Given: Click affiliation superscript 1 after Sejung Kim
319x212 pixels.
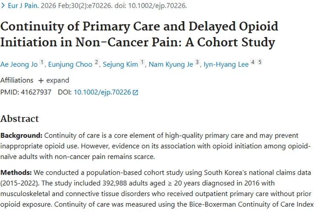Looking at the screenshot, I should [x=142, y=62].
